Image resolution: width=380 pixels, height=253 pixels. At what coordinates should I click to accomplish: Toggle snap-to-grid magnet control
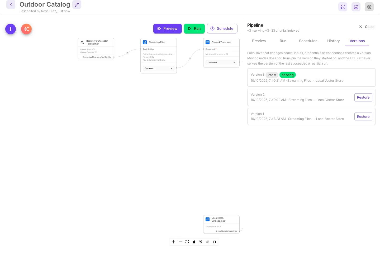tap(201, 242)
